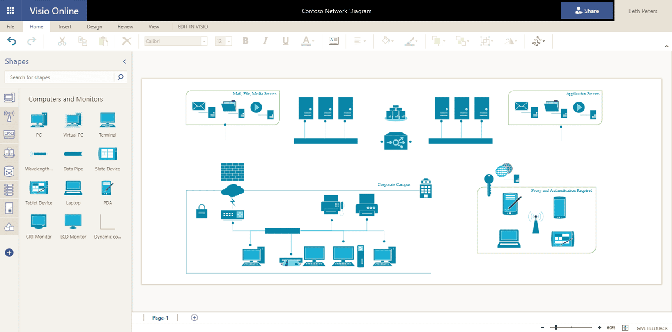Viewport: 672px width, 332px height.
Task: Toggle Bold formatting
Action: (246, 41)
